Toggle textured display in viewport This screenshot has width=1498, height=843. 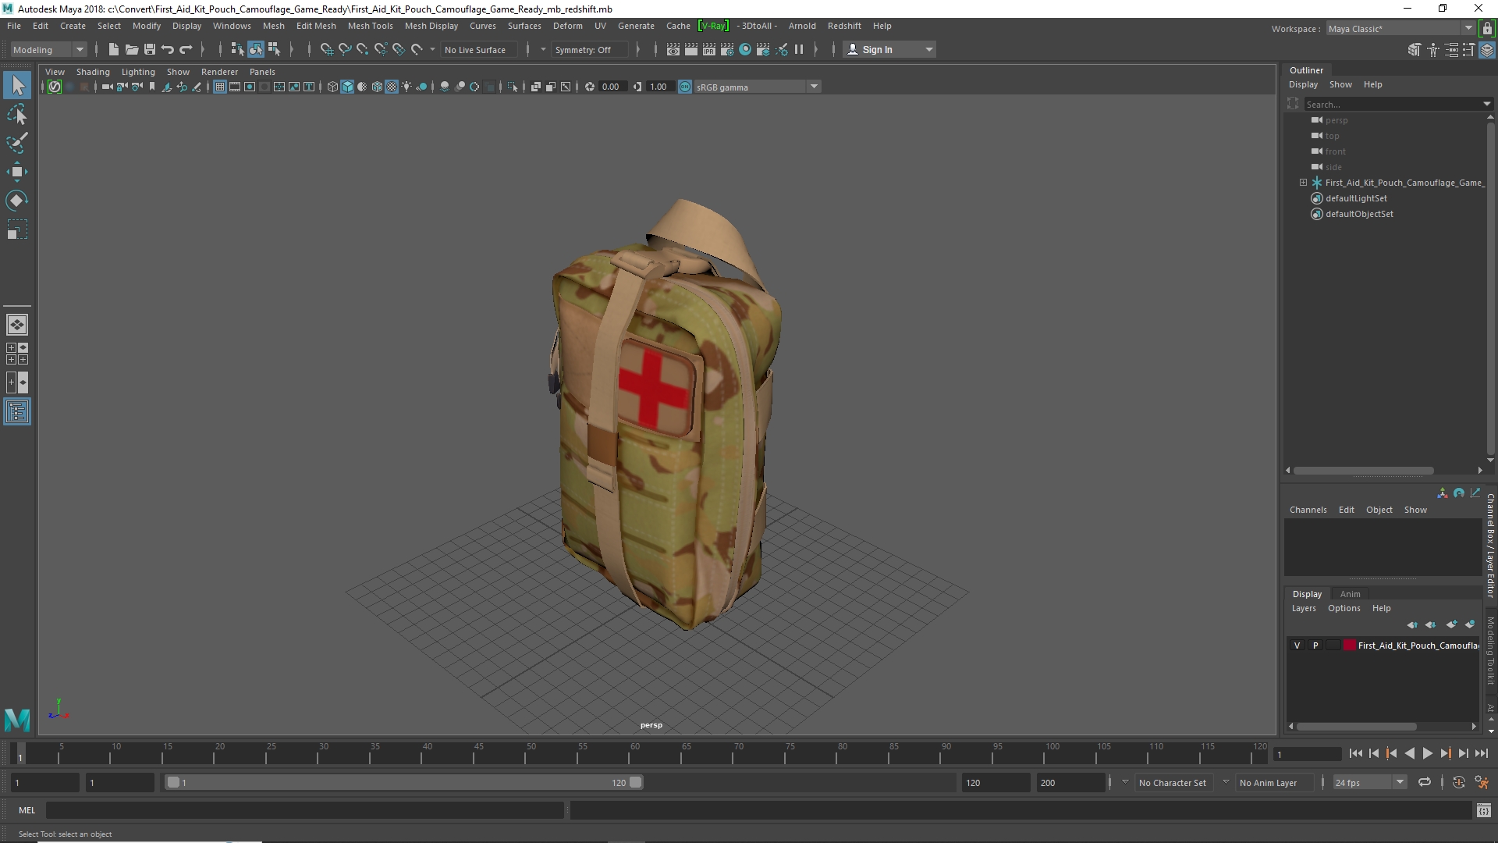(x=392, y=87)
